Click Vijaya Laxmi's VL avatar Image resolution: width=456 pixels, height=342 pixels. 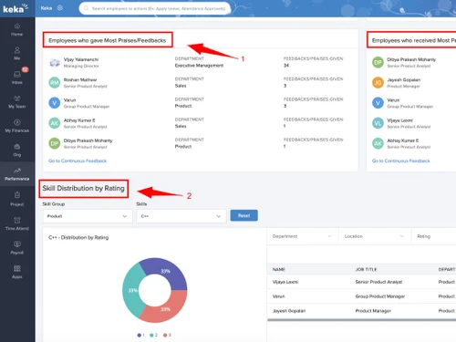378,123
